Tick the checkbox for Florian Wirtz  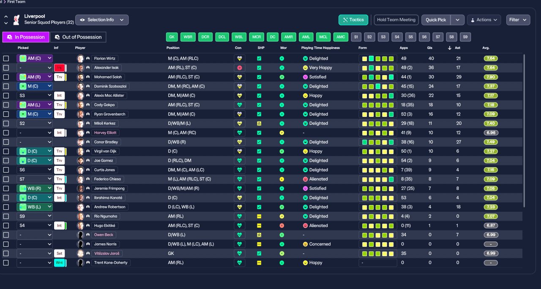6,58
